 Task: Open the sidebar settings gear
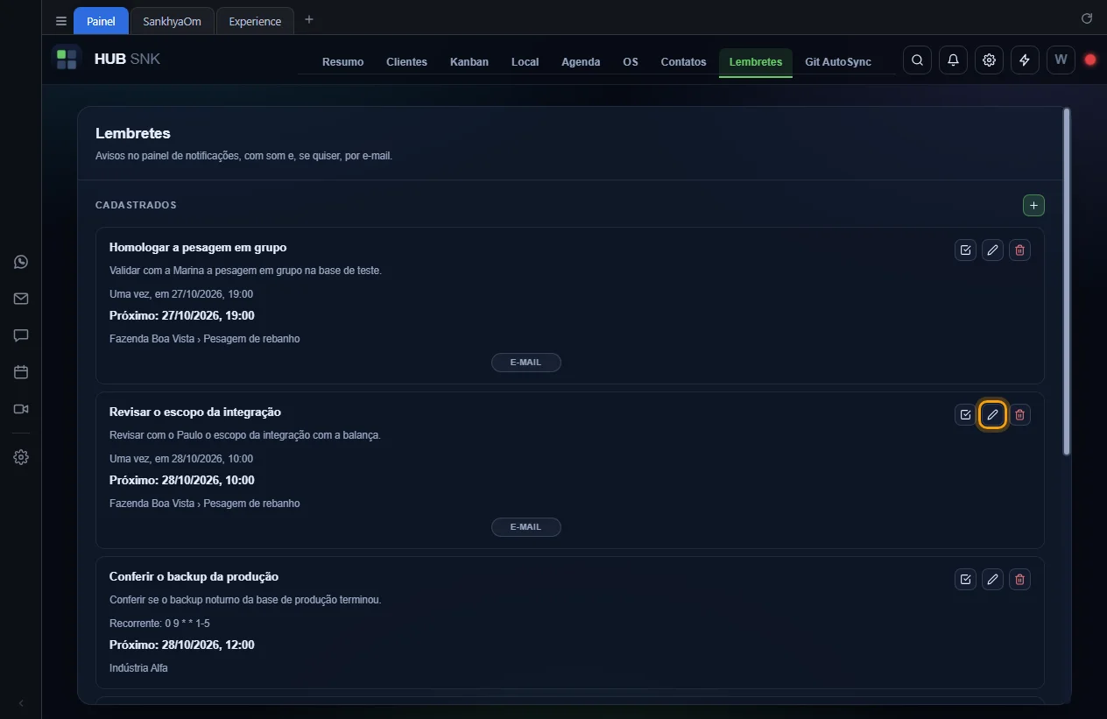[x=21, y=457]
